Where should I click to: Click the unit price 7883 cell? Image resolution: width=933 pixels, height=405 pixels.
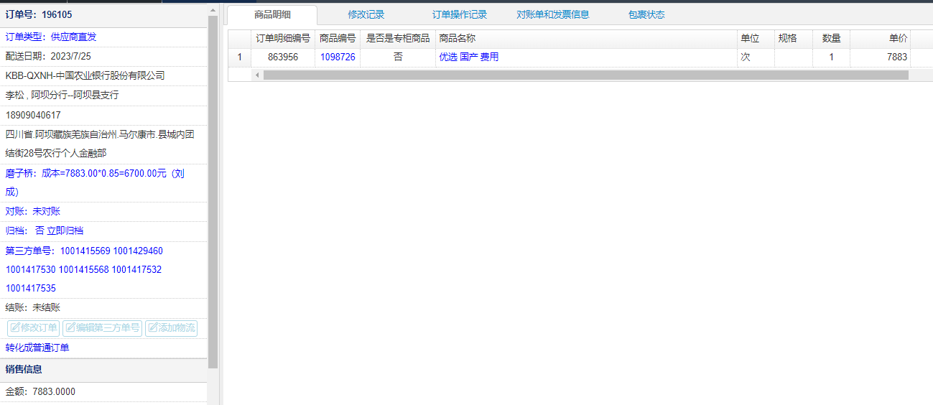880,57
